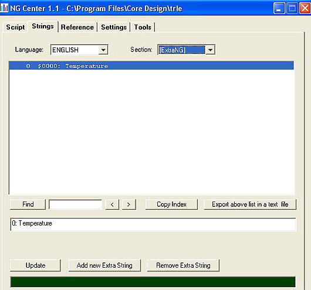Switch to the Script tab
This screenshot has width=311, height=290.
point(15,27)
